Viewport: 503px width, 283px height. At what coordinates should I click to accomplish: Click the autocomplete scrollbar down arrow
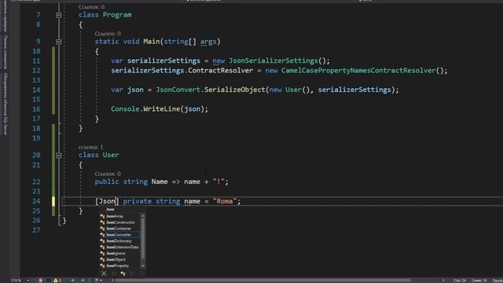click(143, 266)
